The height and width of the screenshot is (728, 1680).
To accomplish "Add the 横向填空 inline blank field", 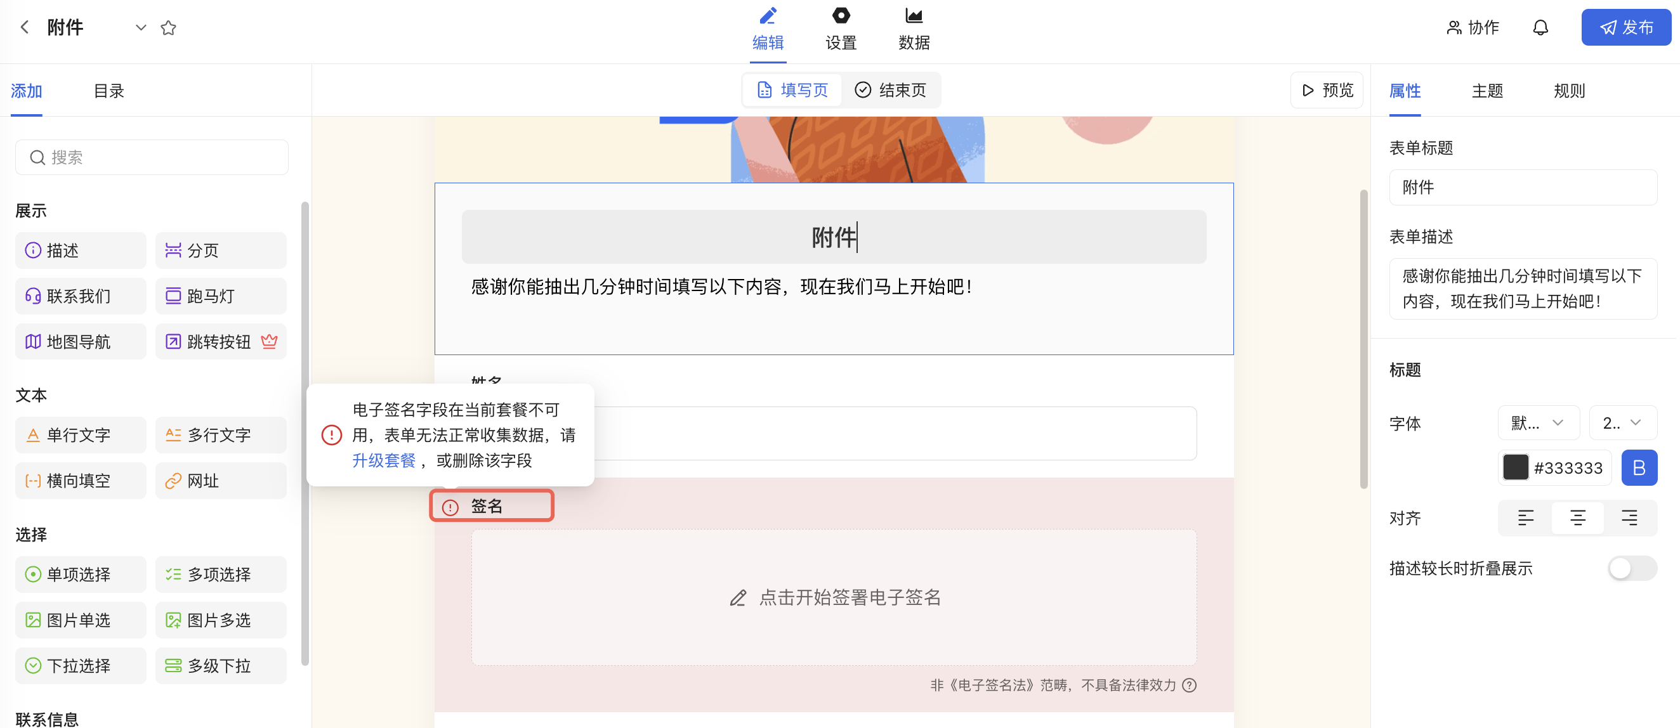I will pyautogui.click(x=81, y=480).
